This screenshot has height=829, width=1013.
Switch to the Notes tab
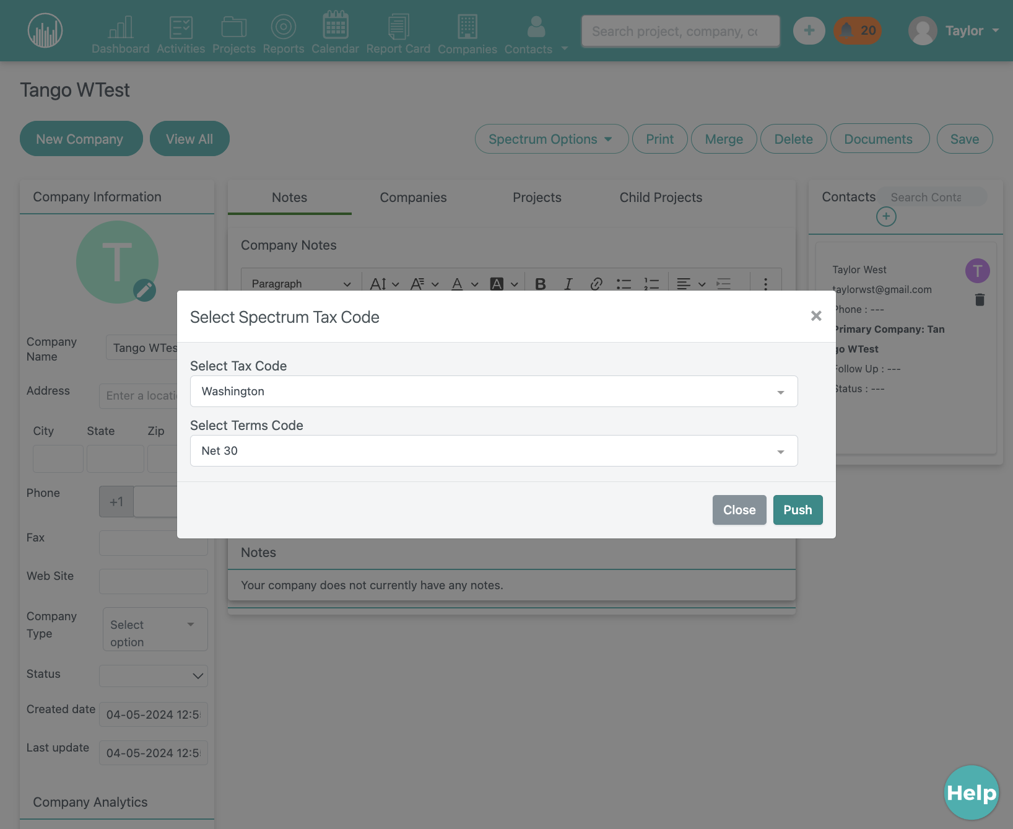pyautogui.click(x=289, y=198)
